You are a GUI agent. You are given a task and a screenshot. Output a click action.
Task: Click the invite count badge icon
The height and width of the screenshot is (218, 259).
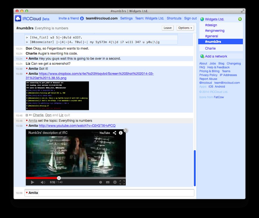coord(82,18)
